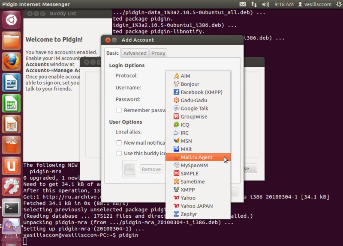
Task: Switch to the Advanced tab
Action: click(135, 53)
